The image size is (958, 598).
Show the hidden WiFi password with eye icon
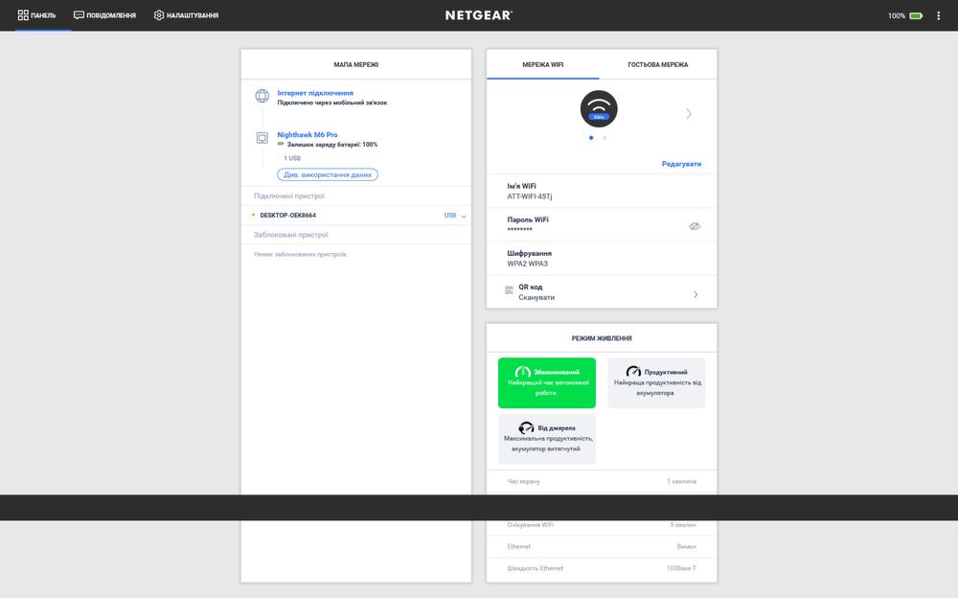click(x=694, y=226)
